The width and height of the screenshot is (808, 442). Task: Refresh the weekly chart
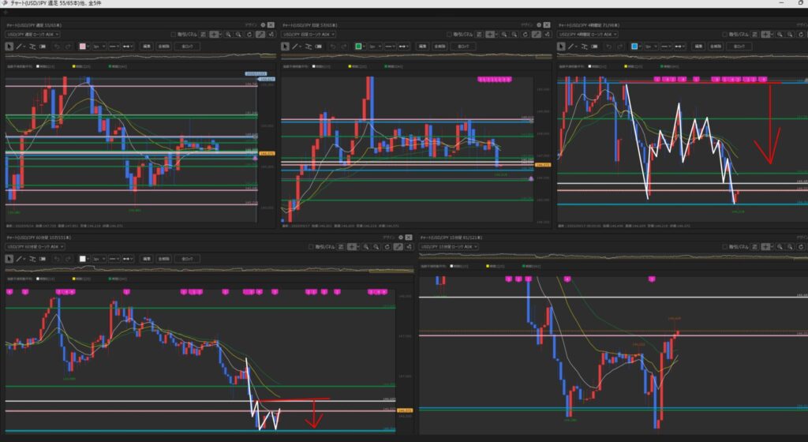pyautogui.click(x=250, y=35)
